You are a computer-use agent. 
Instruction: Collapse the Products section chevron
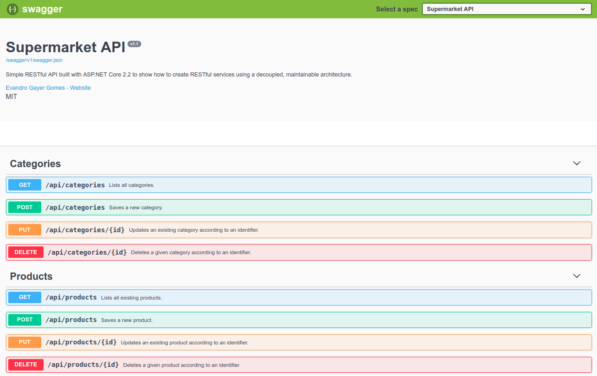577,276
